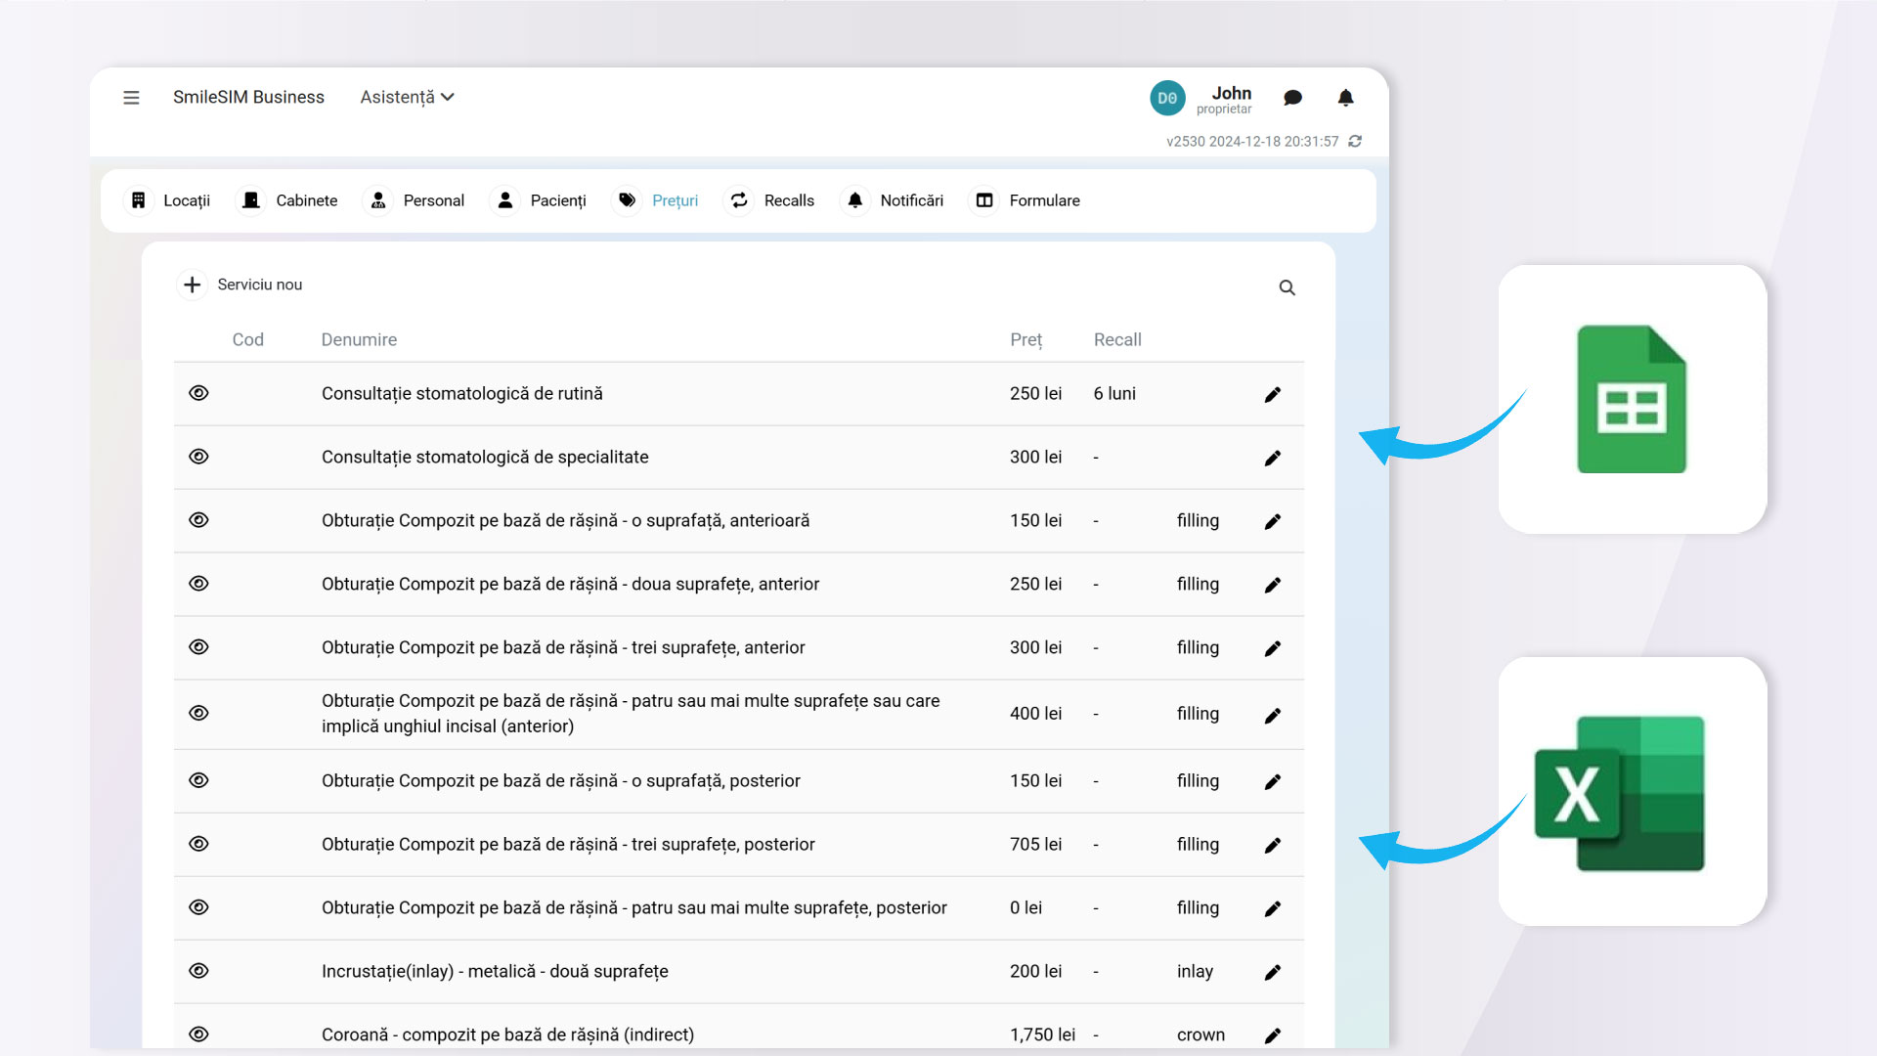Click the Google Sheets import icon
The width and height of the screenshot is (1877, 1056).
[x=1632, y=399]
